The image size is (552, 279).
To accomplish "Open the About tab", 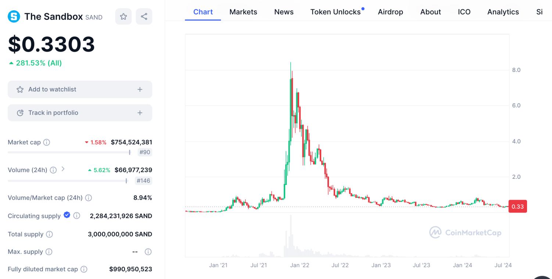I will pyautogui.click(x=430, y=12).
